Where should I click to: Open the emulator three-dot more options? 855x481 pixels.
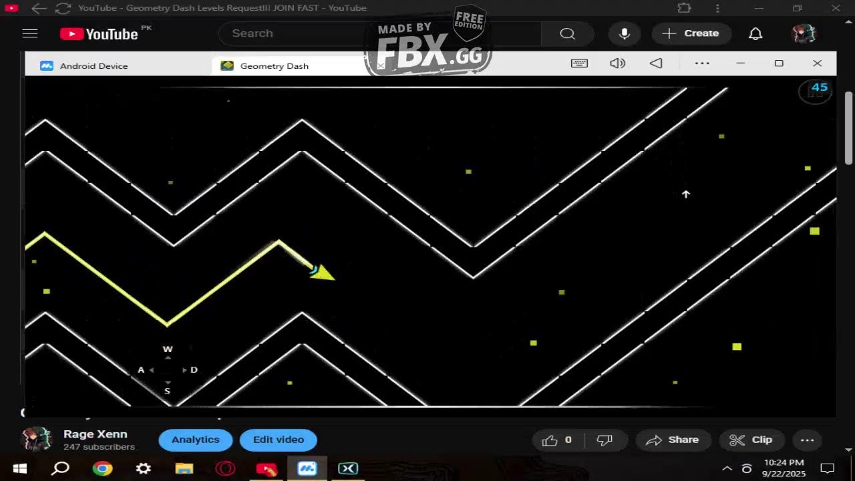click(x=702, y=63)
